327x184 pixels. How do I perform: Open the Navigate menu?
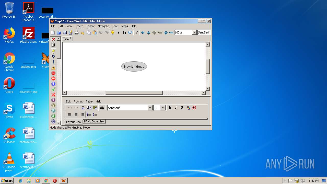103,26
